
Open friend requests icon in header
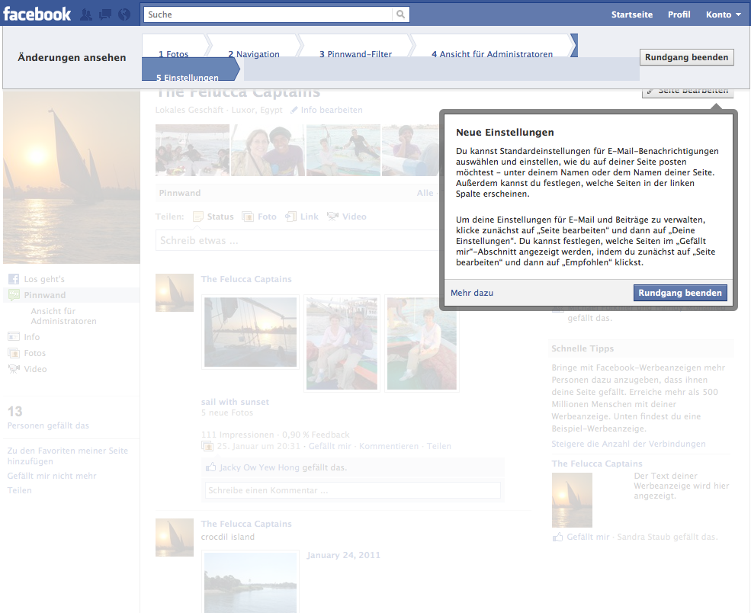86,14
